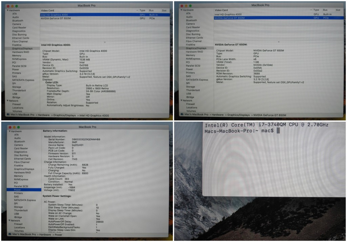Open Firewall in Intel-details window sidebar

(17, 104)
